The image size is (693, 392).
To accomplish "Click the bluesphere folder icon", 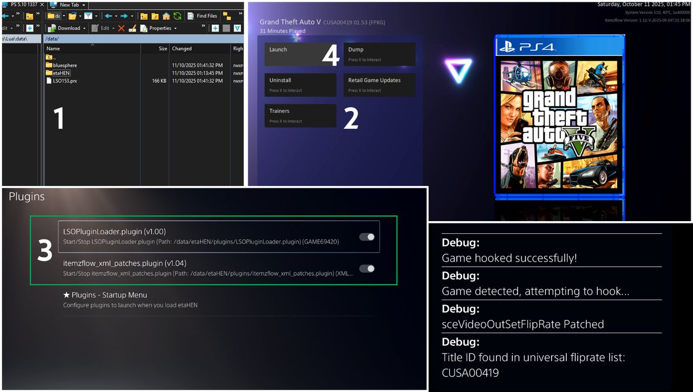I will tap(49, 65).
